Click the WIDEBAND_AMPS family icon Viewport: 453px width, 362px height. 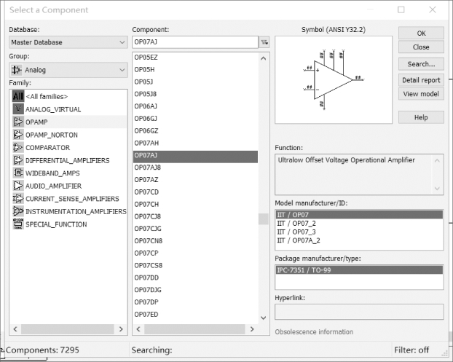pyautogui.click(x=18, y=173)
